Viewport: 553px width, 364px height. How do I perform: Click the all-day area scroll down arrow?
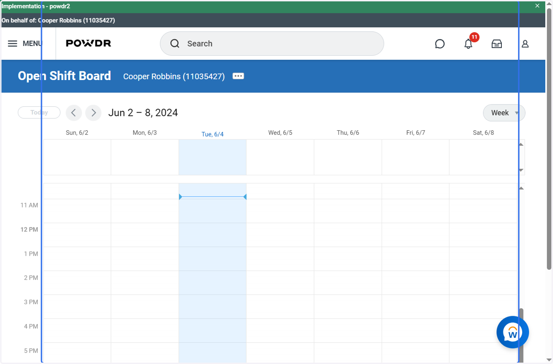coord(521,170)
